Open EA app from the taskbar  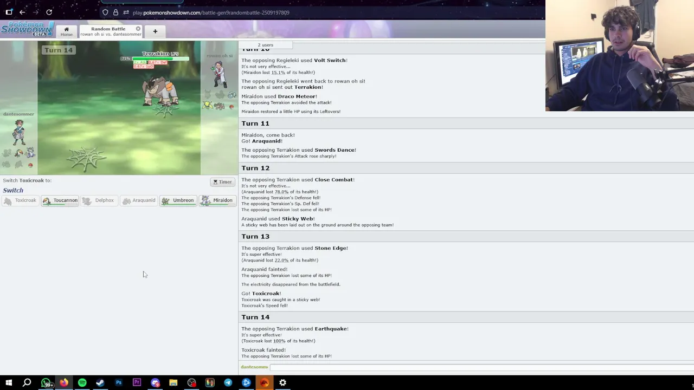(x=264, y=383)
